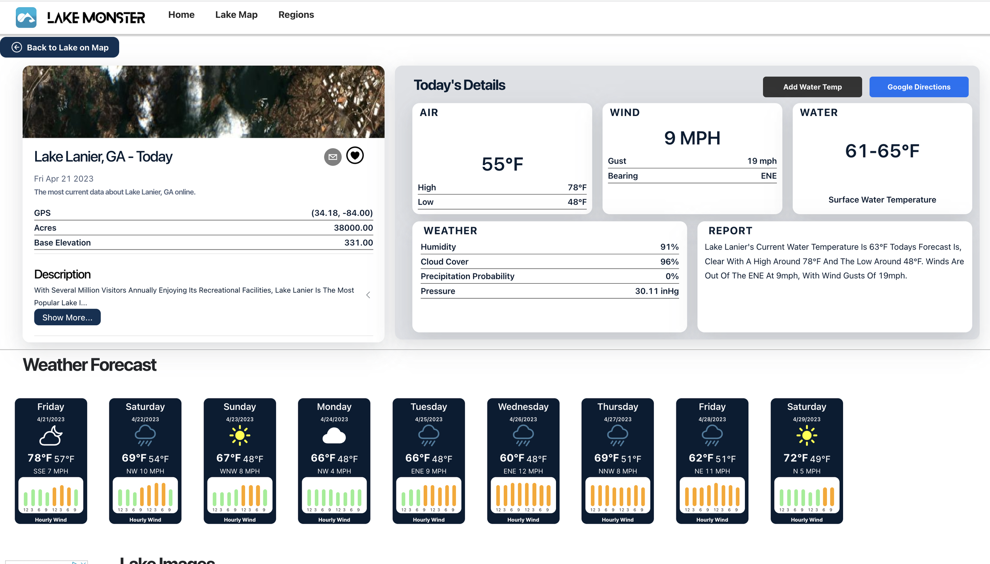This screenshot has height=564, width=990.
Task: Click the cloud icon for Monday 4/24
Action: pyautogui.click(x=334, y=436)
